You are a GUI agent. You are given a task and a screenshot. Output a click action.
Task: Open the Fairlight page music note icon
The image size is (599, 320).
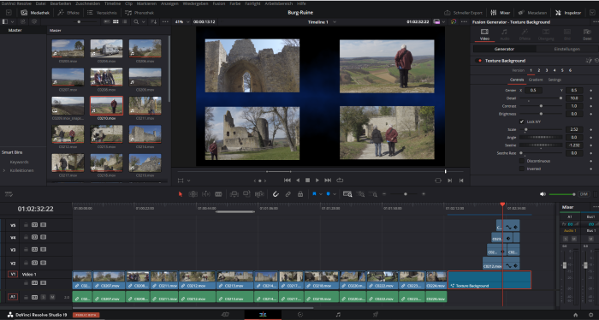[x=338, y=315]
